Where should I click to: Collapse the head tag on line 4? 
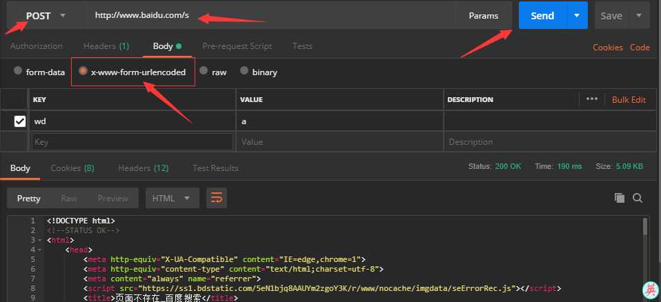[x=39, y=250]
